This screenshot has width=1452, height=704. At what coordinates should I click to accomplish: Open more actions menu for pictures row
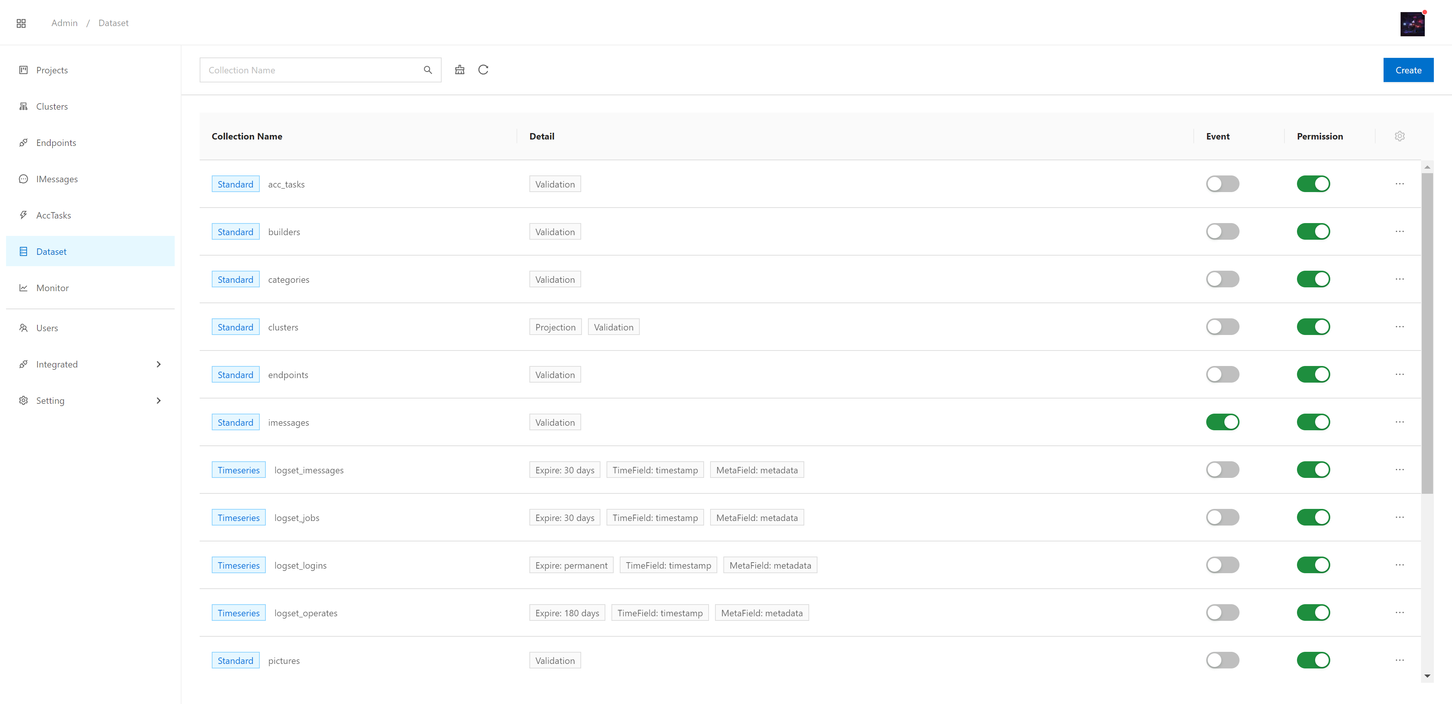pos(1399,660)
